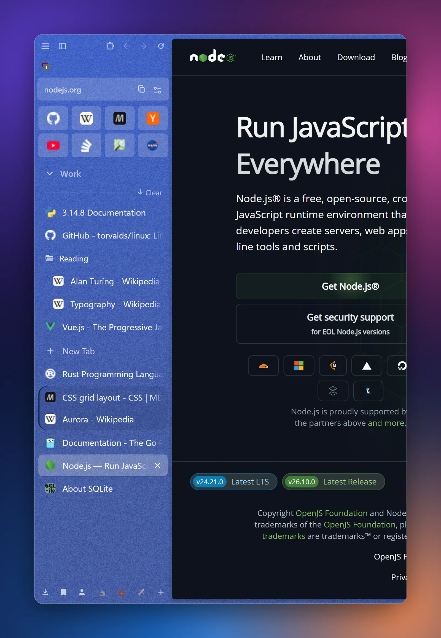Open the Wikipedia pinned essential tile

pos(87,118)
